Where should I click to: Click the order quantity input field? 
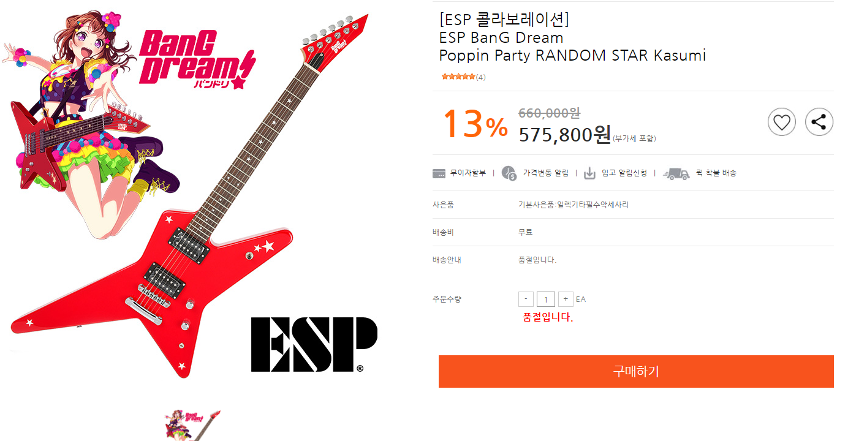546,299
